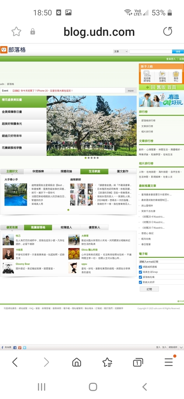
Task: Switch to the 休閒娛樂 tab
Action: [38, 171]
